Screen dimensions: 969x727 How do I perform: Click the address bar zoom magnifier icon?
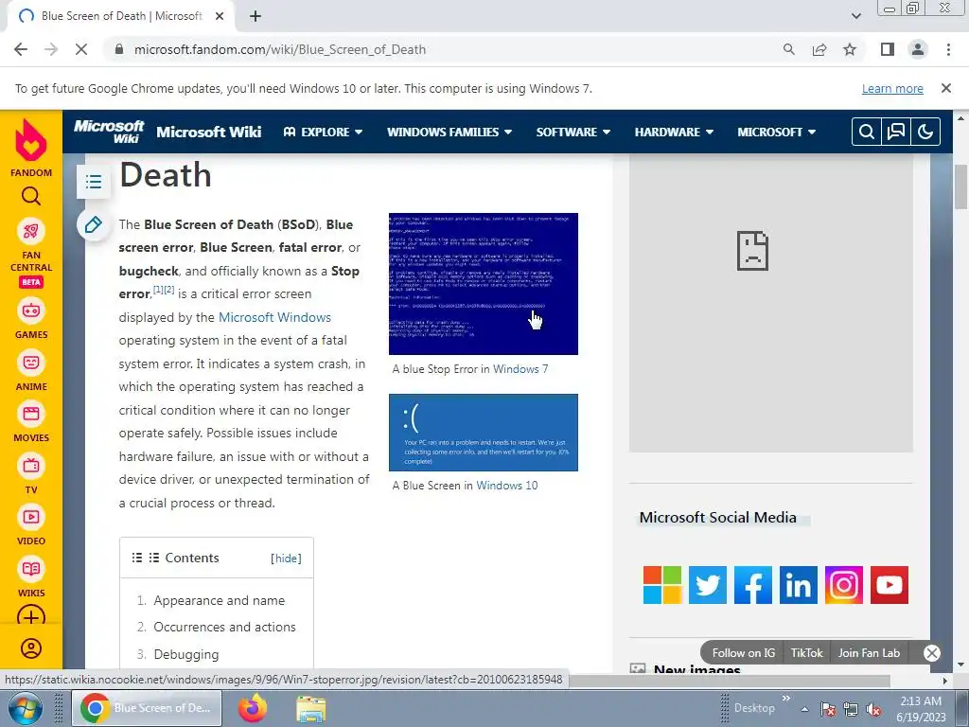(x=788, y=49)
